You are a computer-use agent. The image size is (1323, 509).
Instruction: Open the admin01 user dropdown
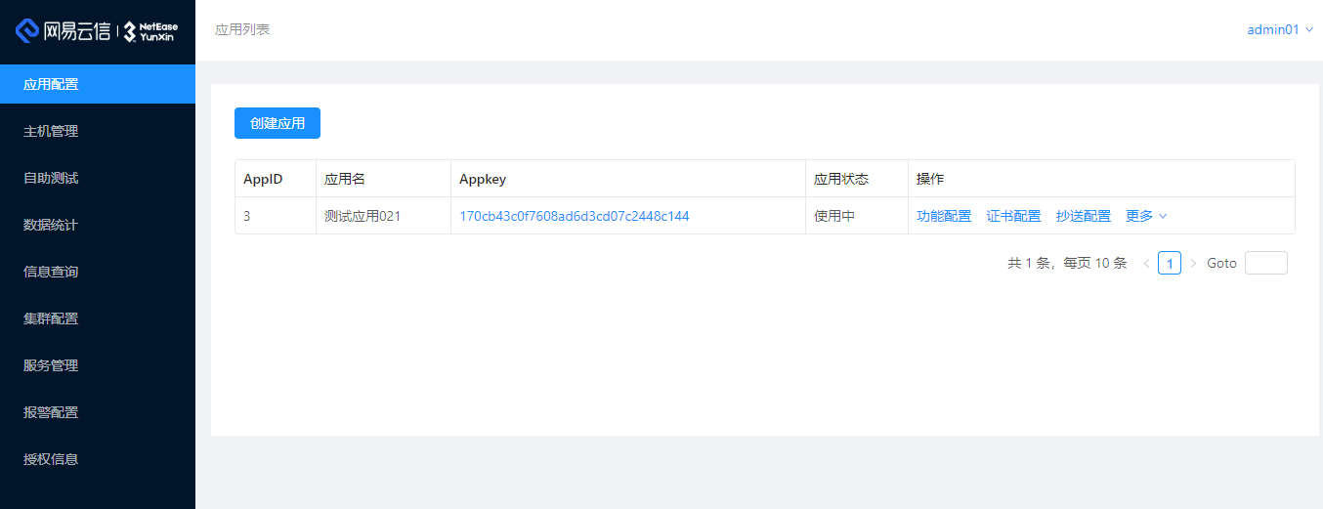[1279, 30]
